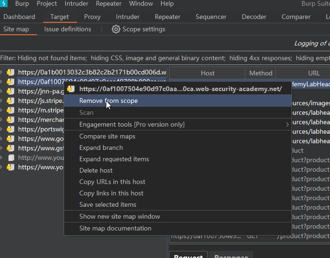Screen dimensions: 330x258
Task: Click lock icon beside https://www.gst host
Action: click(x=10, y=148)
